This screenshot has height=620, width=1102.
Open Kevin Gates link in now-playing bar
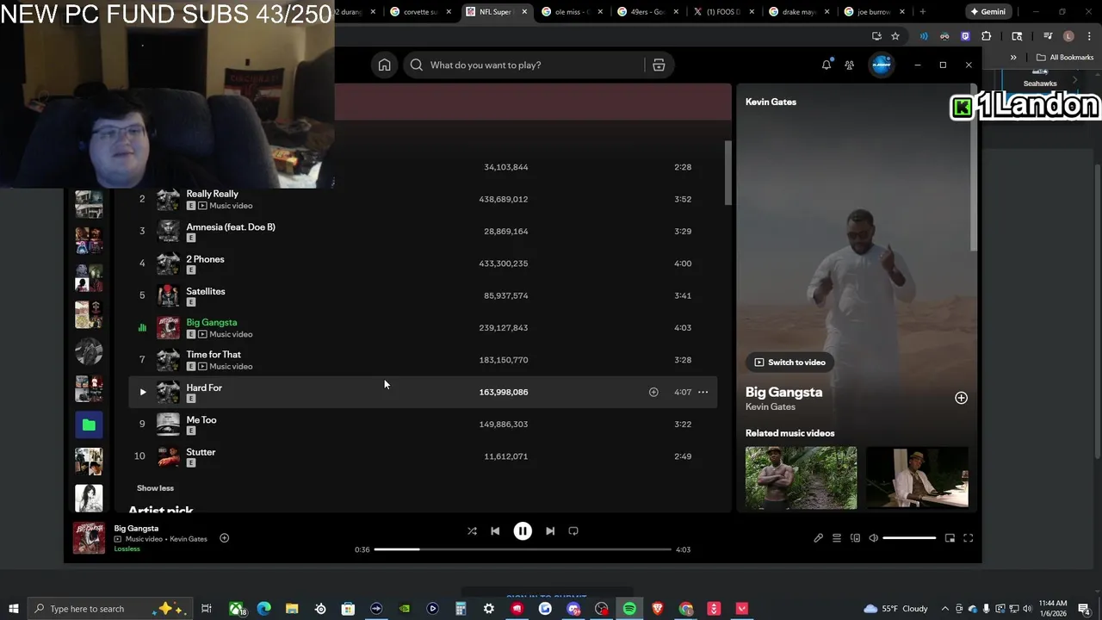tap(189, 539)
